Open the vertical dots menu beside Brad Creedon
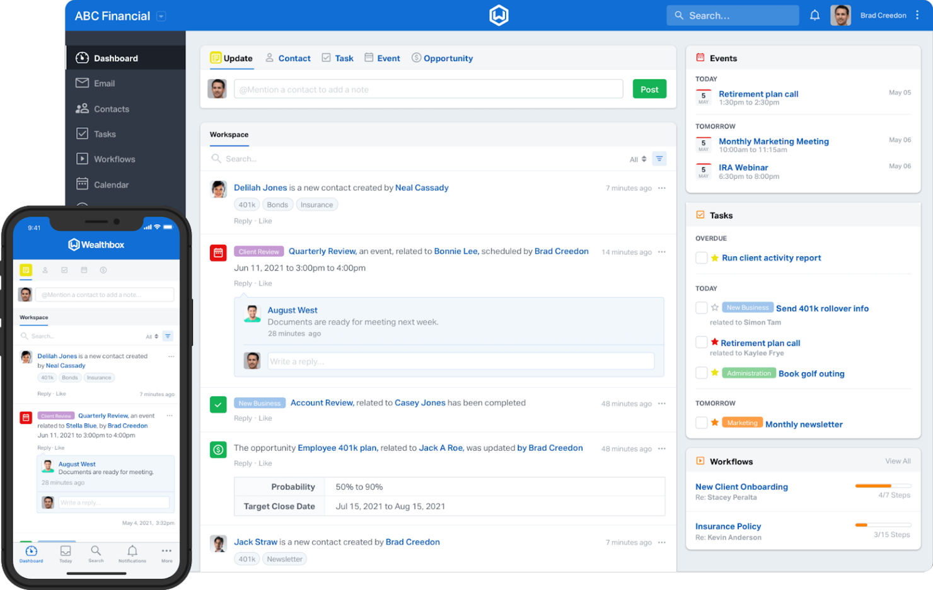This screenshot has height=590, width=933. tap(917, 15)
